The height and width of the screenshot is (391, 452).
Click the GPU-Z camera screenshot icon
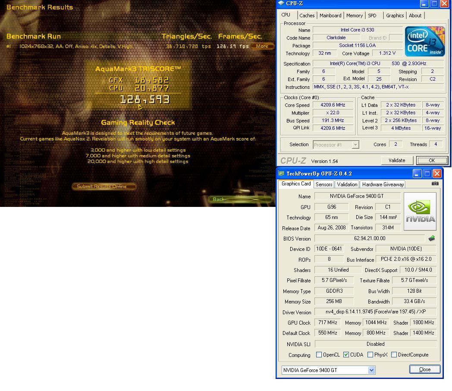tap(435, 184)
